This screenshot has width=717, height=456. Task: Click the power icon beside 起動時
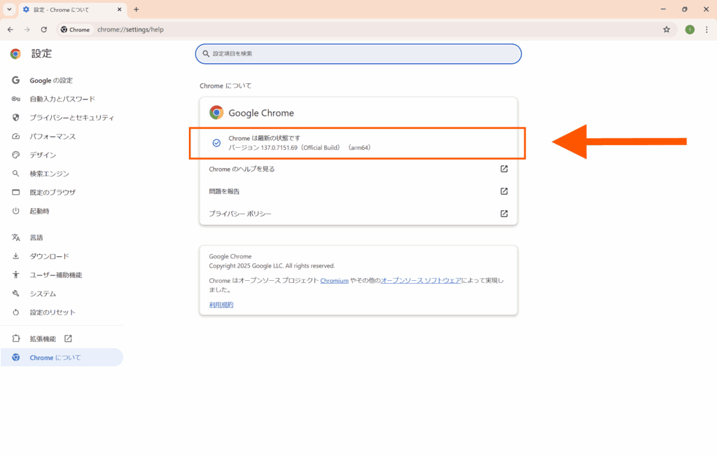tap(15, 211)
